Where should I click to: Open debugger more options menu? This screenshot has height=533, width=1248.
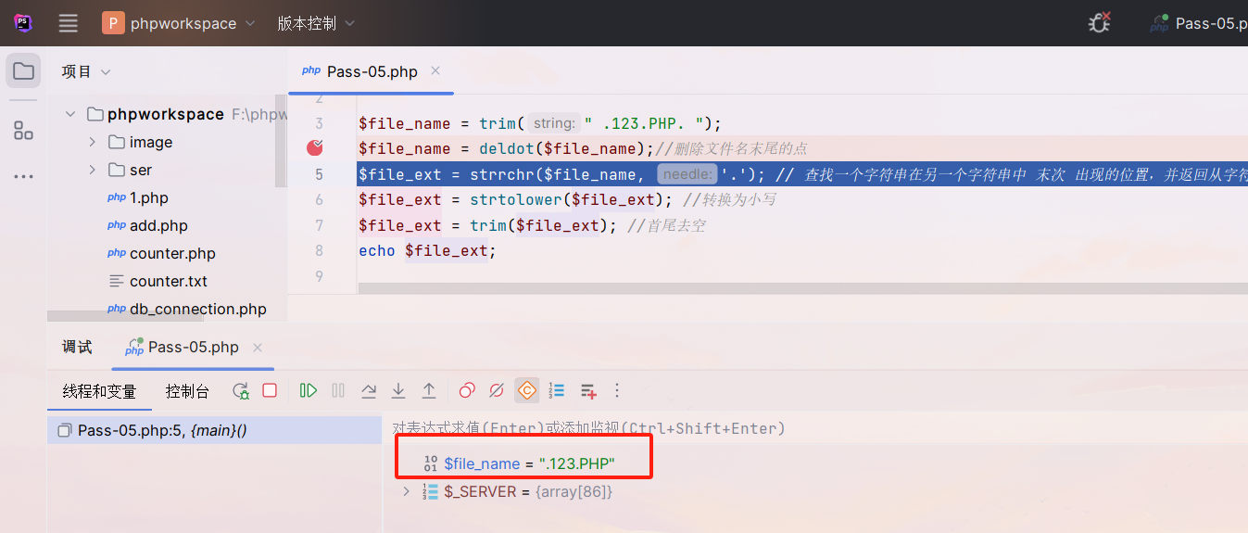(x=617, y=391)
